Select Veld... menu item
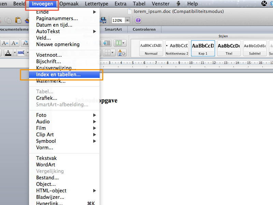Image resolution: width=273 pixels, height=205 pixels. (64, 38)
